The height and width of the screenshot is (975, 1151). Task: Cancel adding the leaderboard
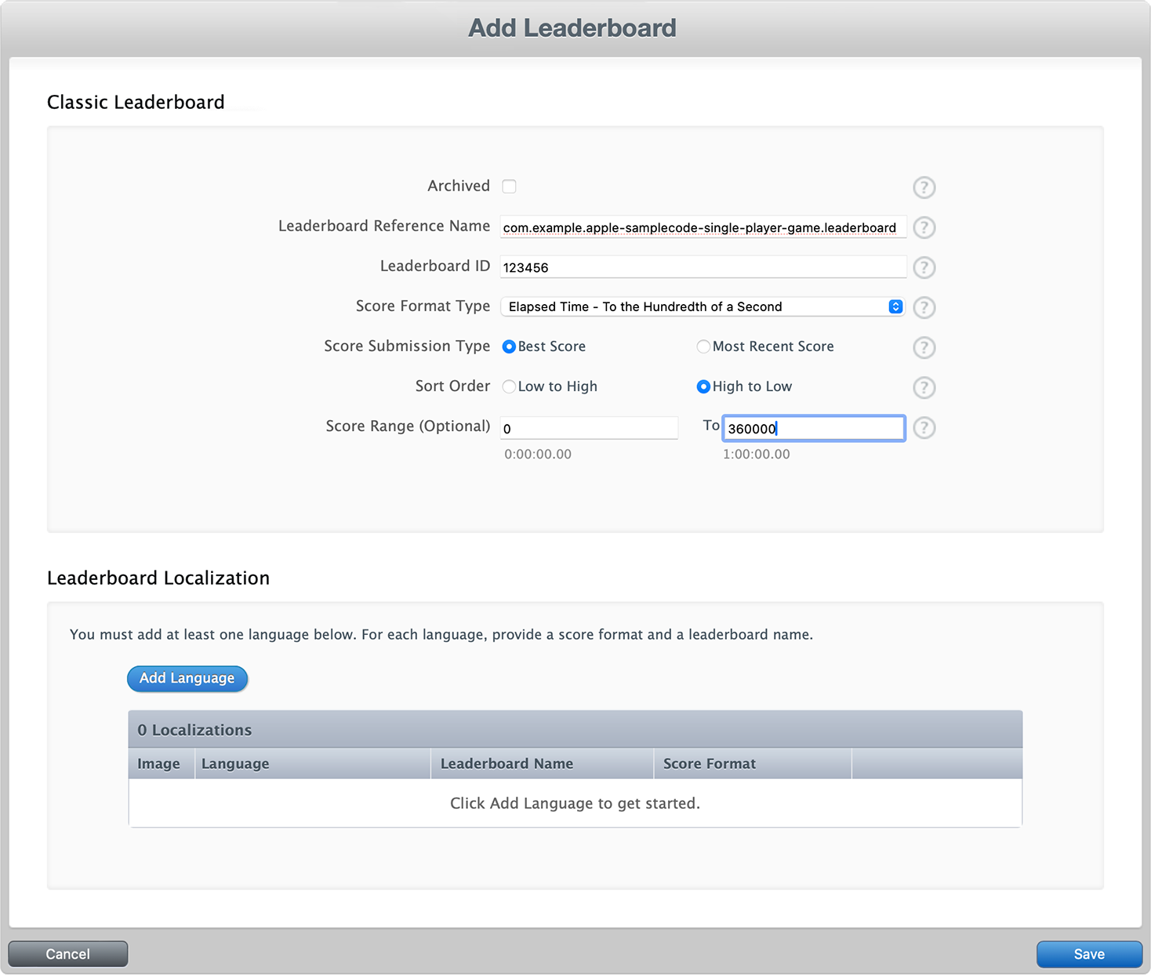click(x=68, y=954)
